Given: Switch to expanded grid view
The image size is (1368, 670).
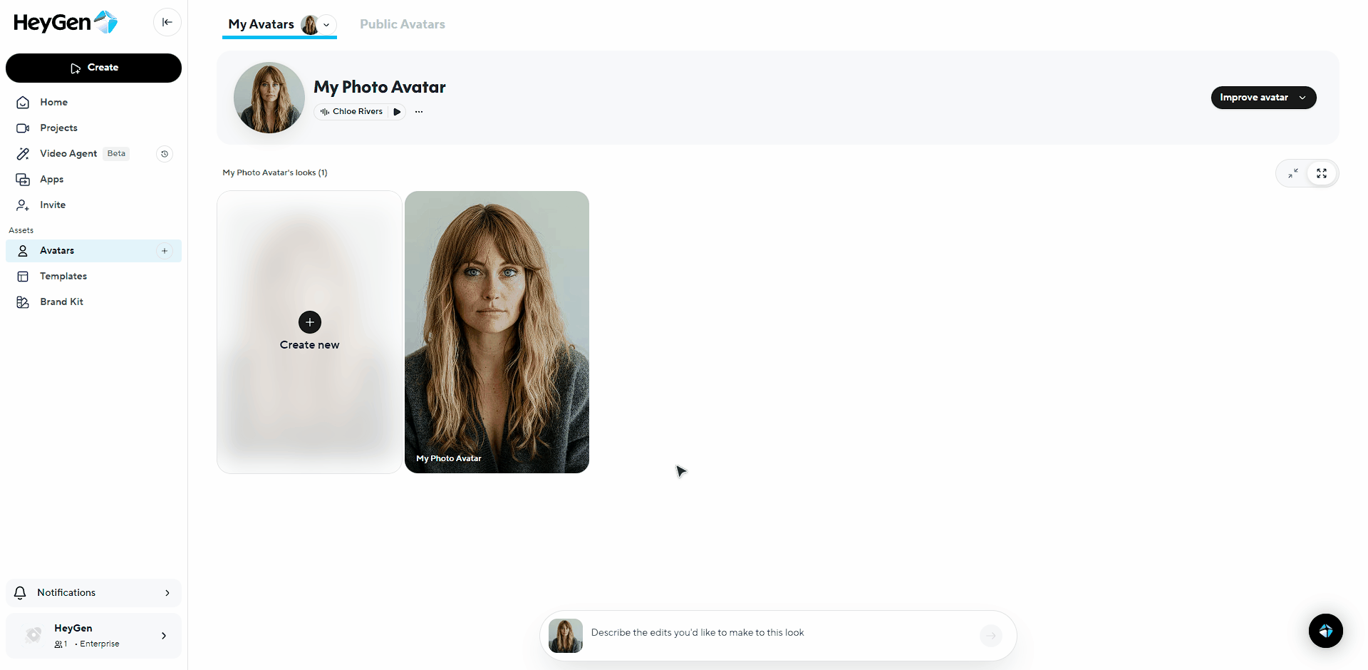Looking at the screenshot, I should pos(1322,173).
